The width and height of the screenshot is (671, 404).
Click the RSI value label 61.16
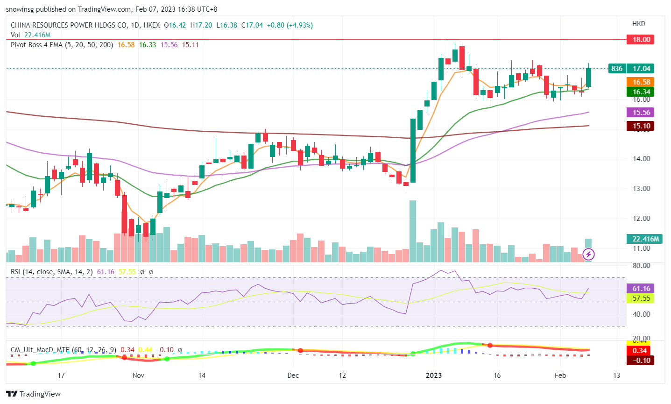(641, 289)
